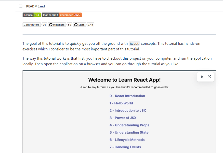Select 4 - Understanding Props tutorial

(129, 125)
